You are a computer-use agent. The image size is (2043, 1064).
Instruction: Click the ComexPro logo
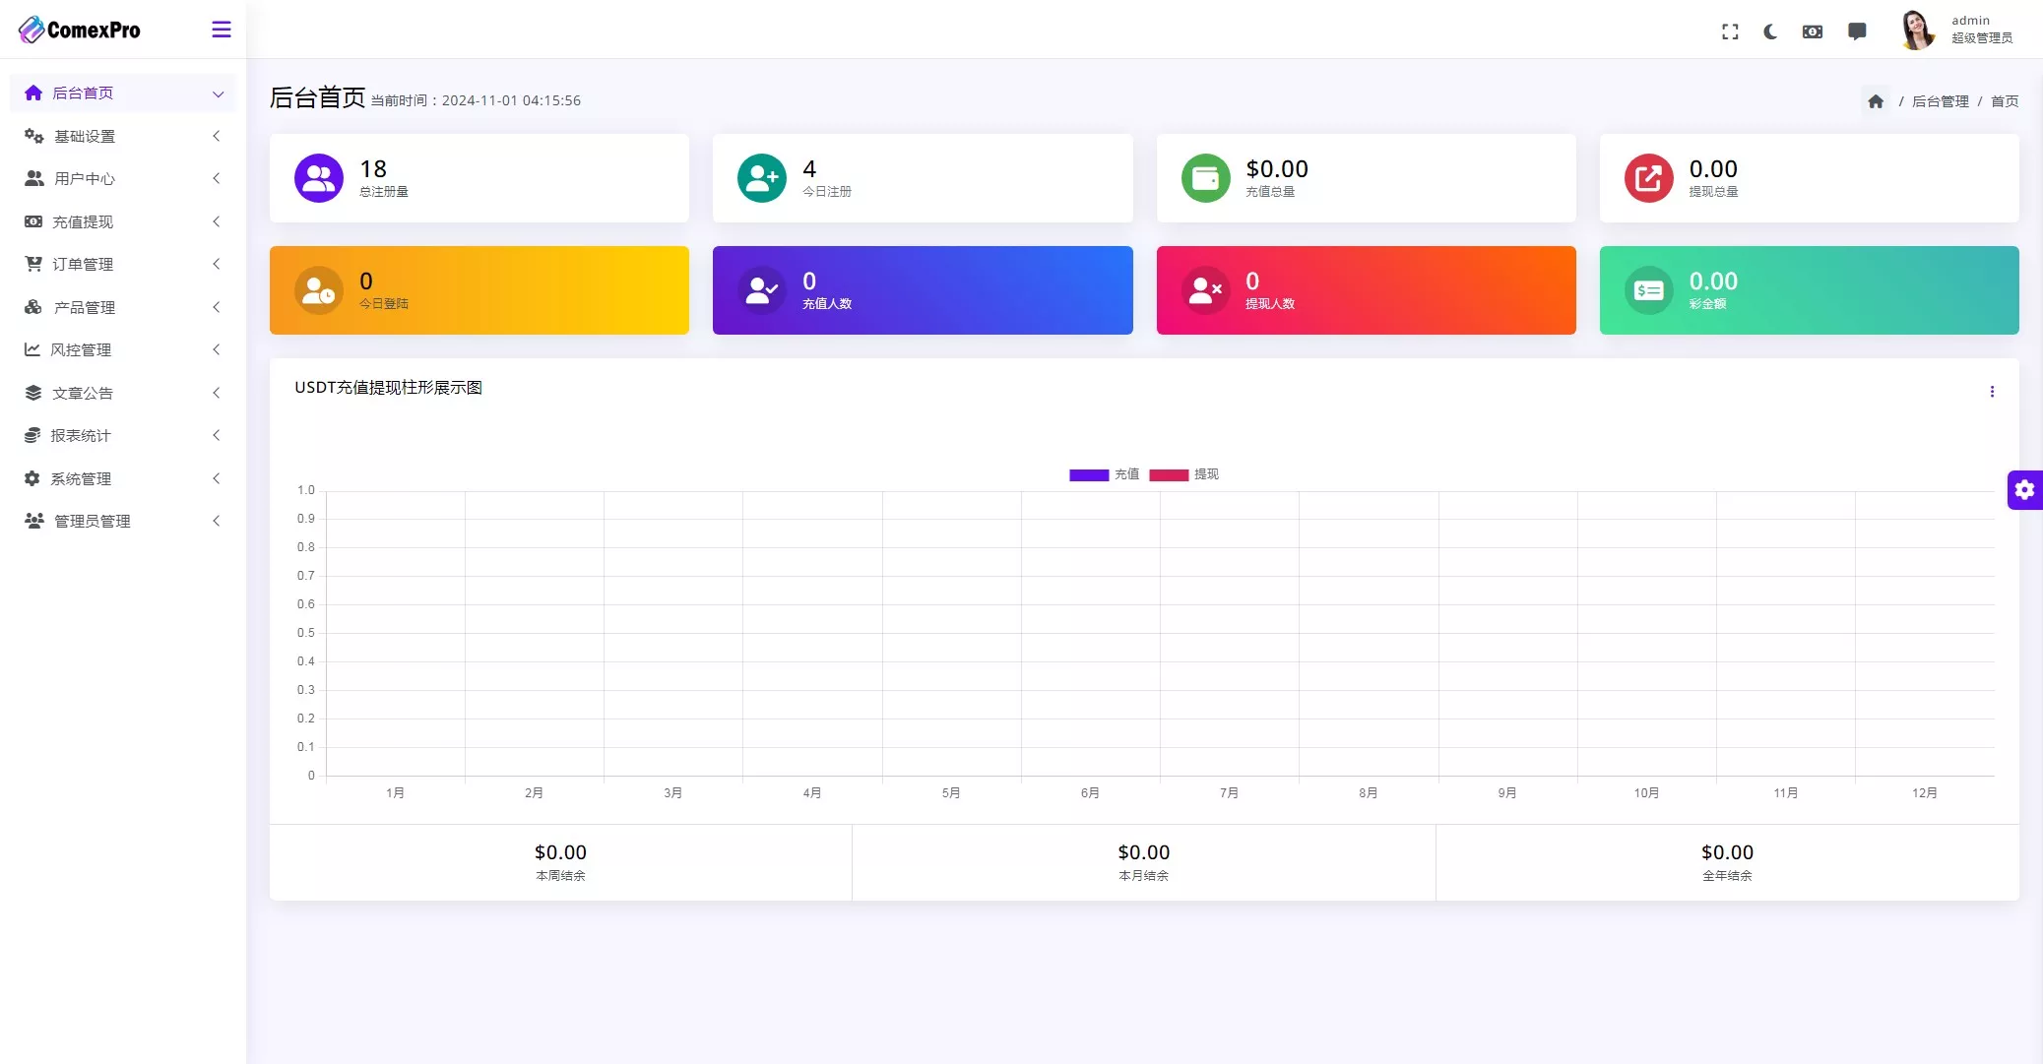(x=80, y=30)
